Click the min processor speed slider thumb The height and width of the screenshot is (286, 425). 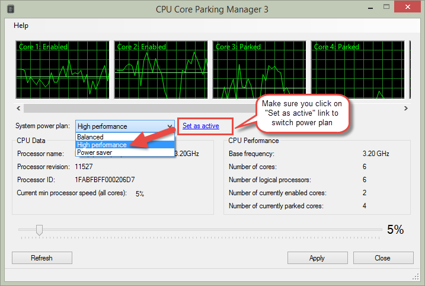pyautogui.click(x=39, y=230)
